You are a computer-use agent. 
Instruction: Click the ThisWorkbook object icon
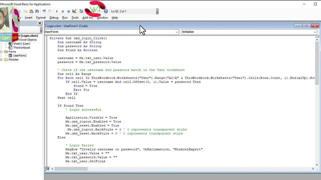click(x=10, y=47)
